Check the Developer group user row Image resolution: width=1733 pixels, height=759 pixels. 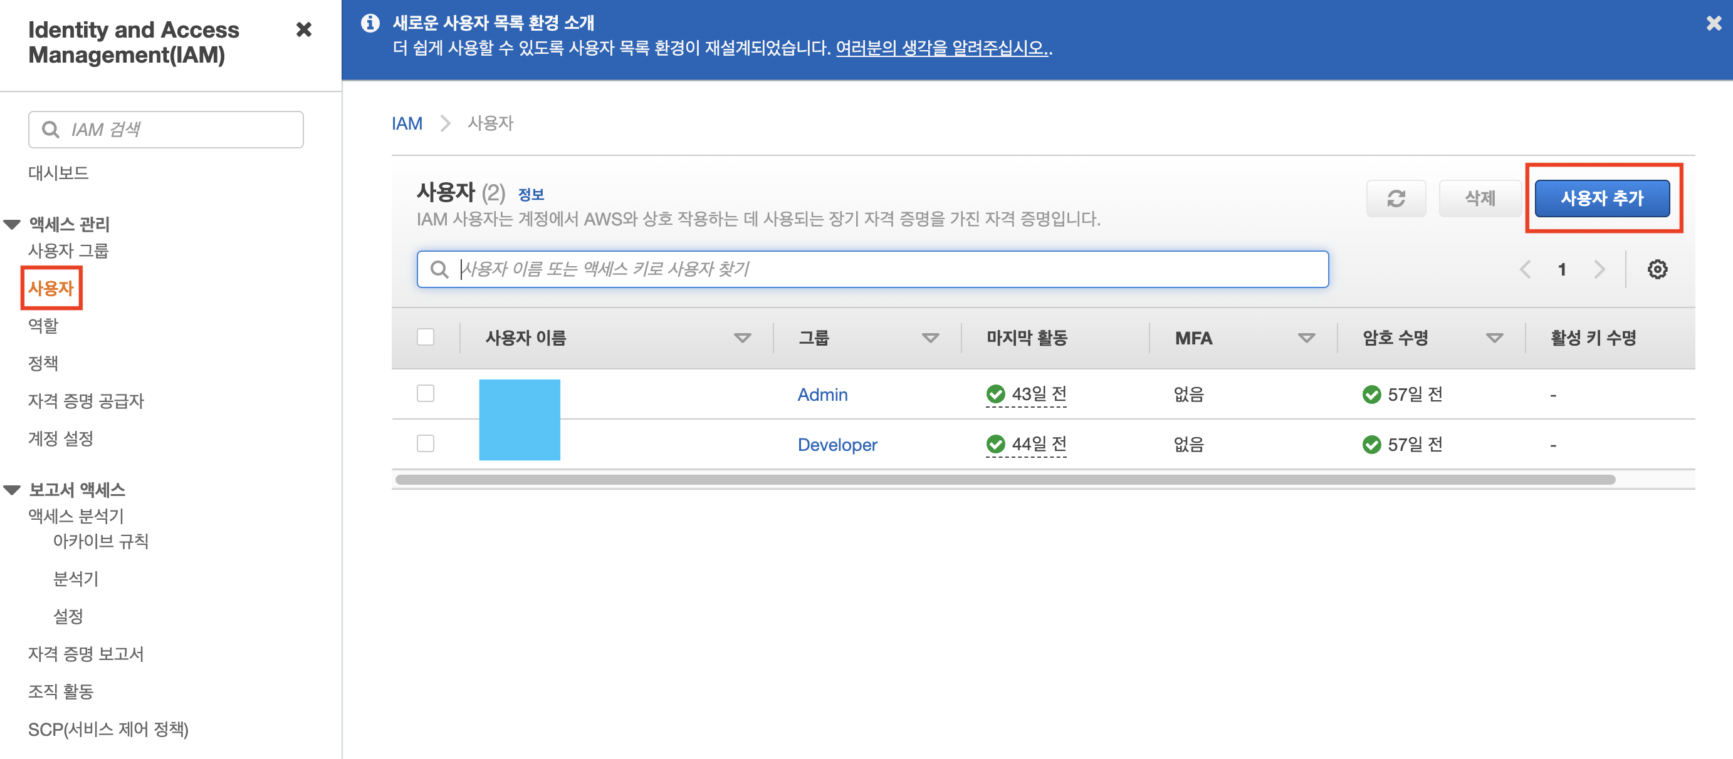click(425, 444)
